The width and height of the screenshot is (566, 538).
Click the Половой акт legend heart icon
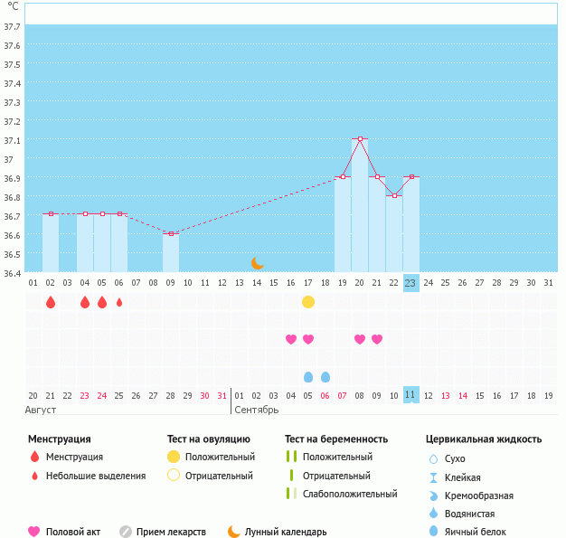click(34, 532)
